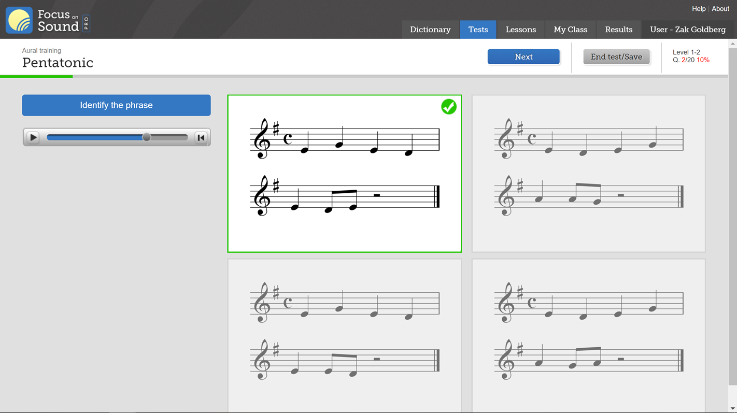Switch to the Tests tab

(x=478, y=30)
